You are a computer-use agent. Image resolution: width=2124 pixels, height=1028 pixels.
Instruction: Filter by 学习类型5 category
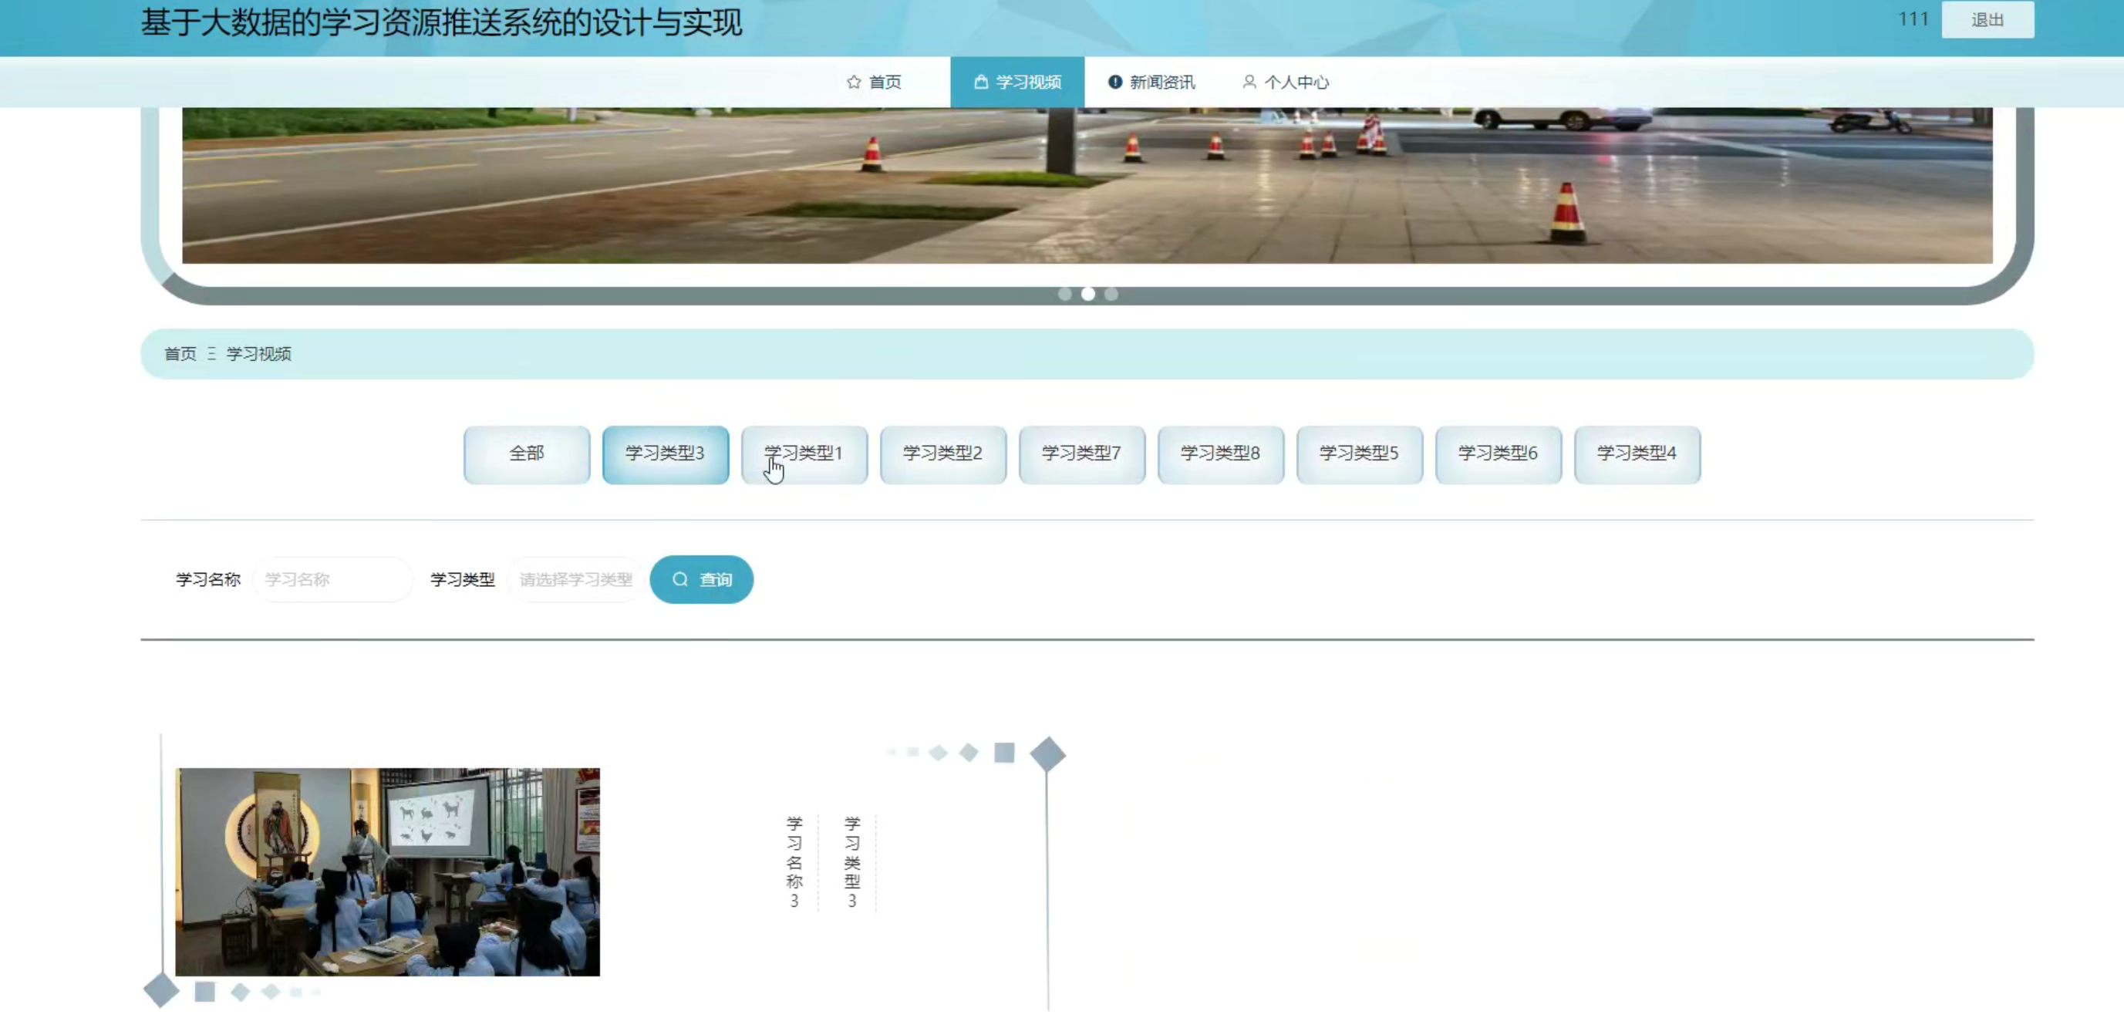[x=1360, y=454]
